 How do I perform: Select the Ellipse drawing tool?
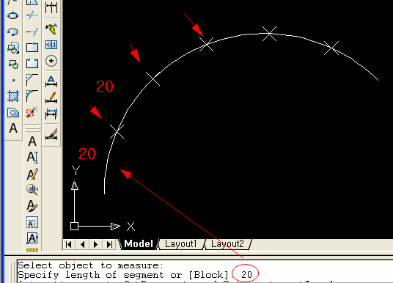click(12, 15)
